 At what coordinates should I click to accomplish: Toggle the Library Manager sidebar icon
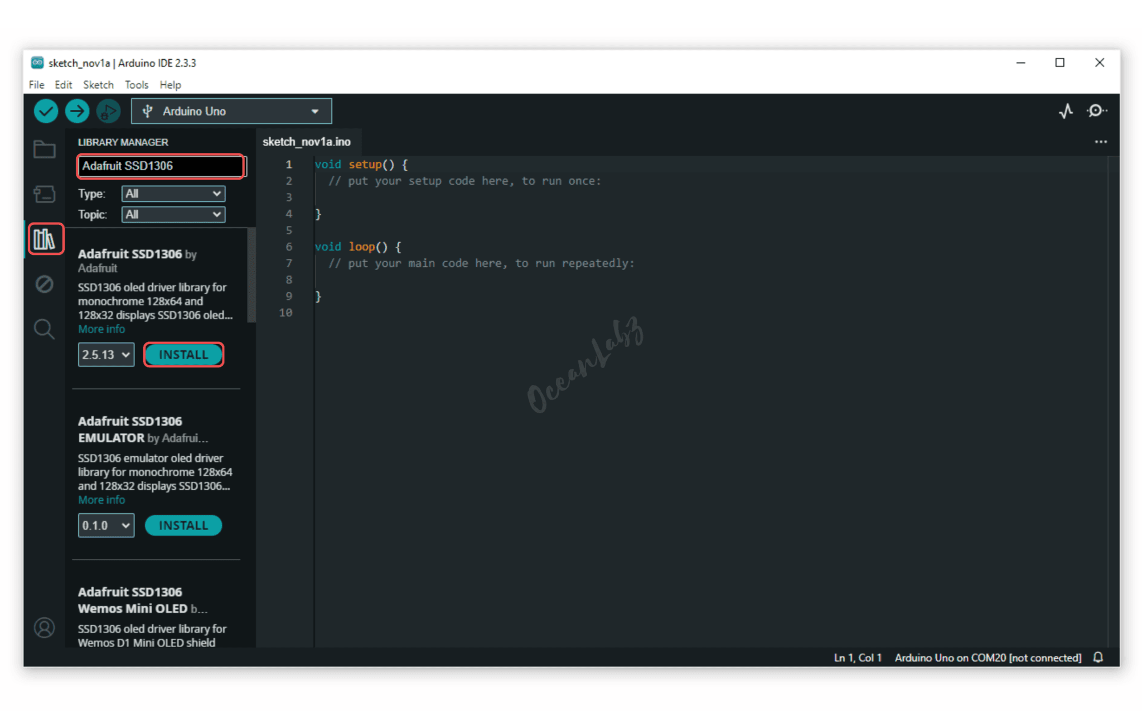pos(45,239)
